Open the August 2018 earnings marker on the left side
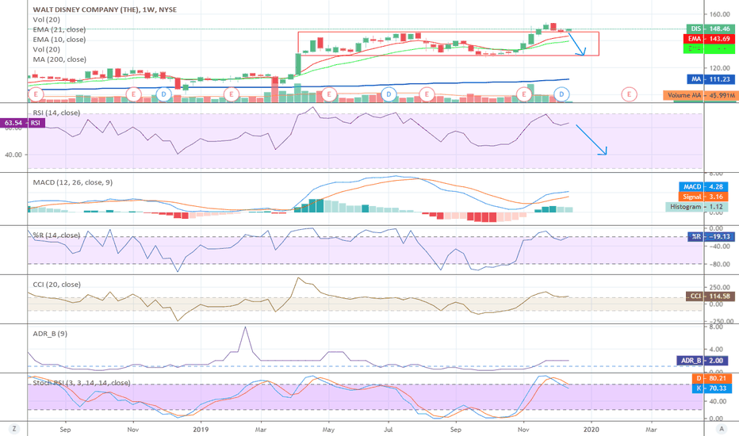This screenshot has width=739, height=436. pos(36,94)
